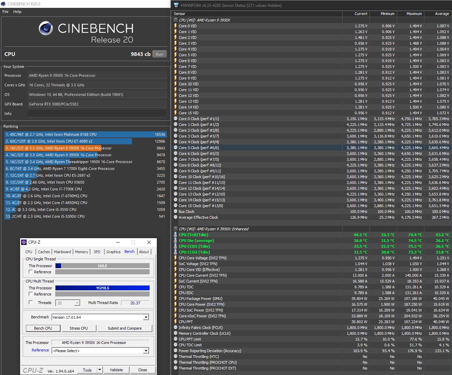Click the thermometer icon for CPU Die (average)
This screenshot has height=375, width=452.
(x=176, y=241)
